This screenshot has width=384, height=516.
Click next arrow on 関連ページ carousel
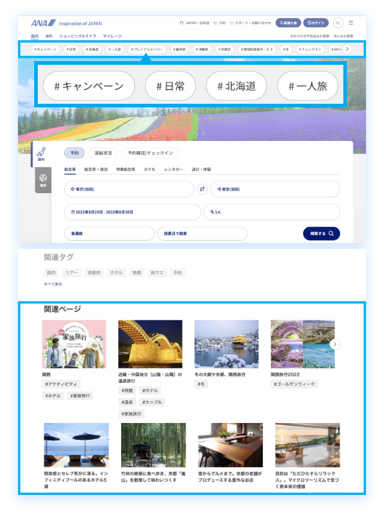pos(335,344)
